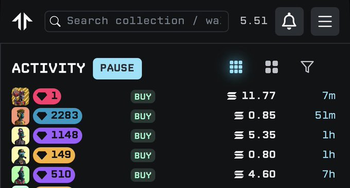Click BUY tag in the 0.80 row
This screenshot has height=188, width=350.
pos(143,156)
